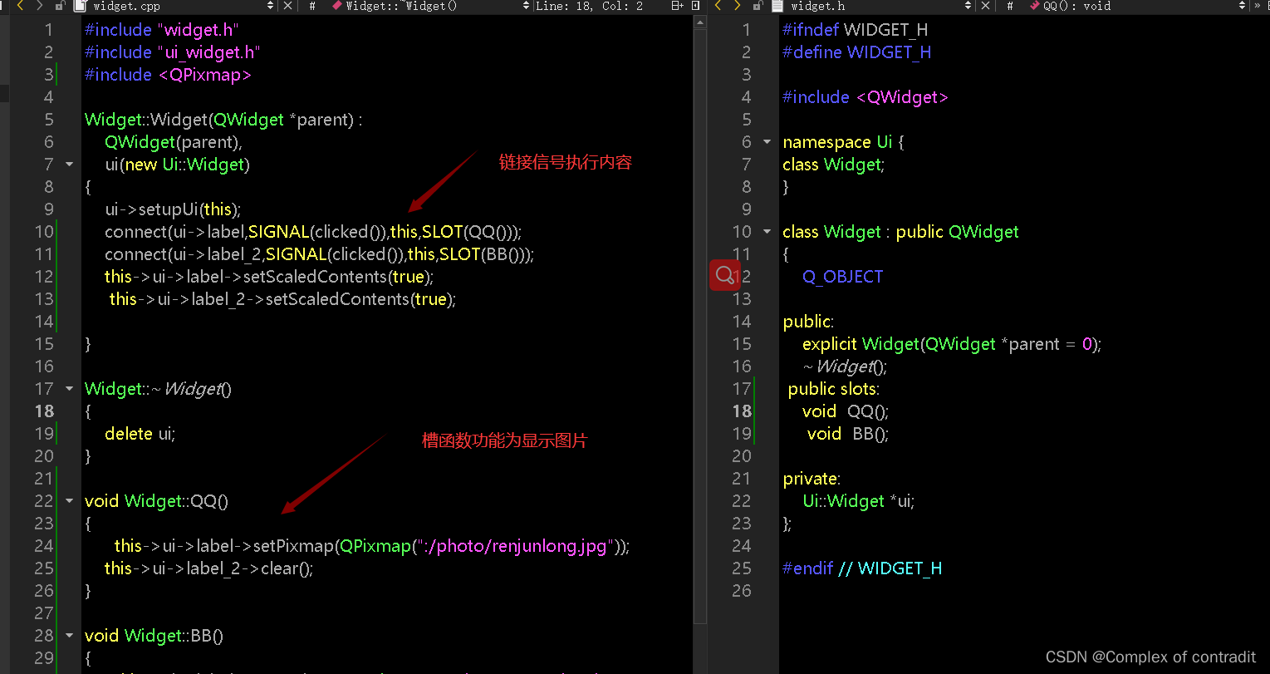Click the connect line with SLOT(BB())
Screen dimensions: 1270x674
(x=319, y=253)
